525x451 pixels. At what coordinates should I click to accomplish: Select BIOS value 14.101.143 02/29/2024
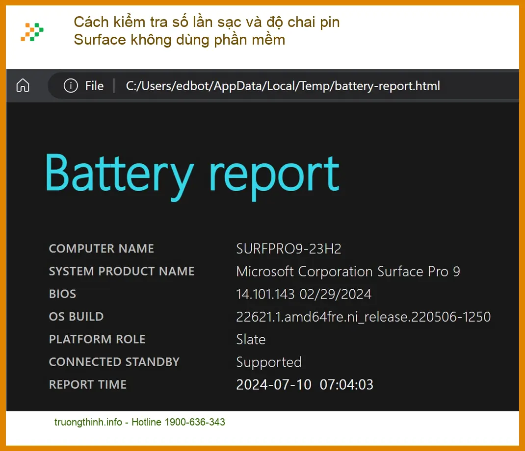(x=304, y=294)
